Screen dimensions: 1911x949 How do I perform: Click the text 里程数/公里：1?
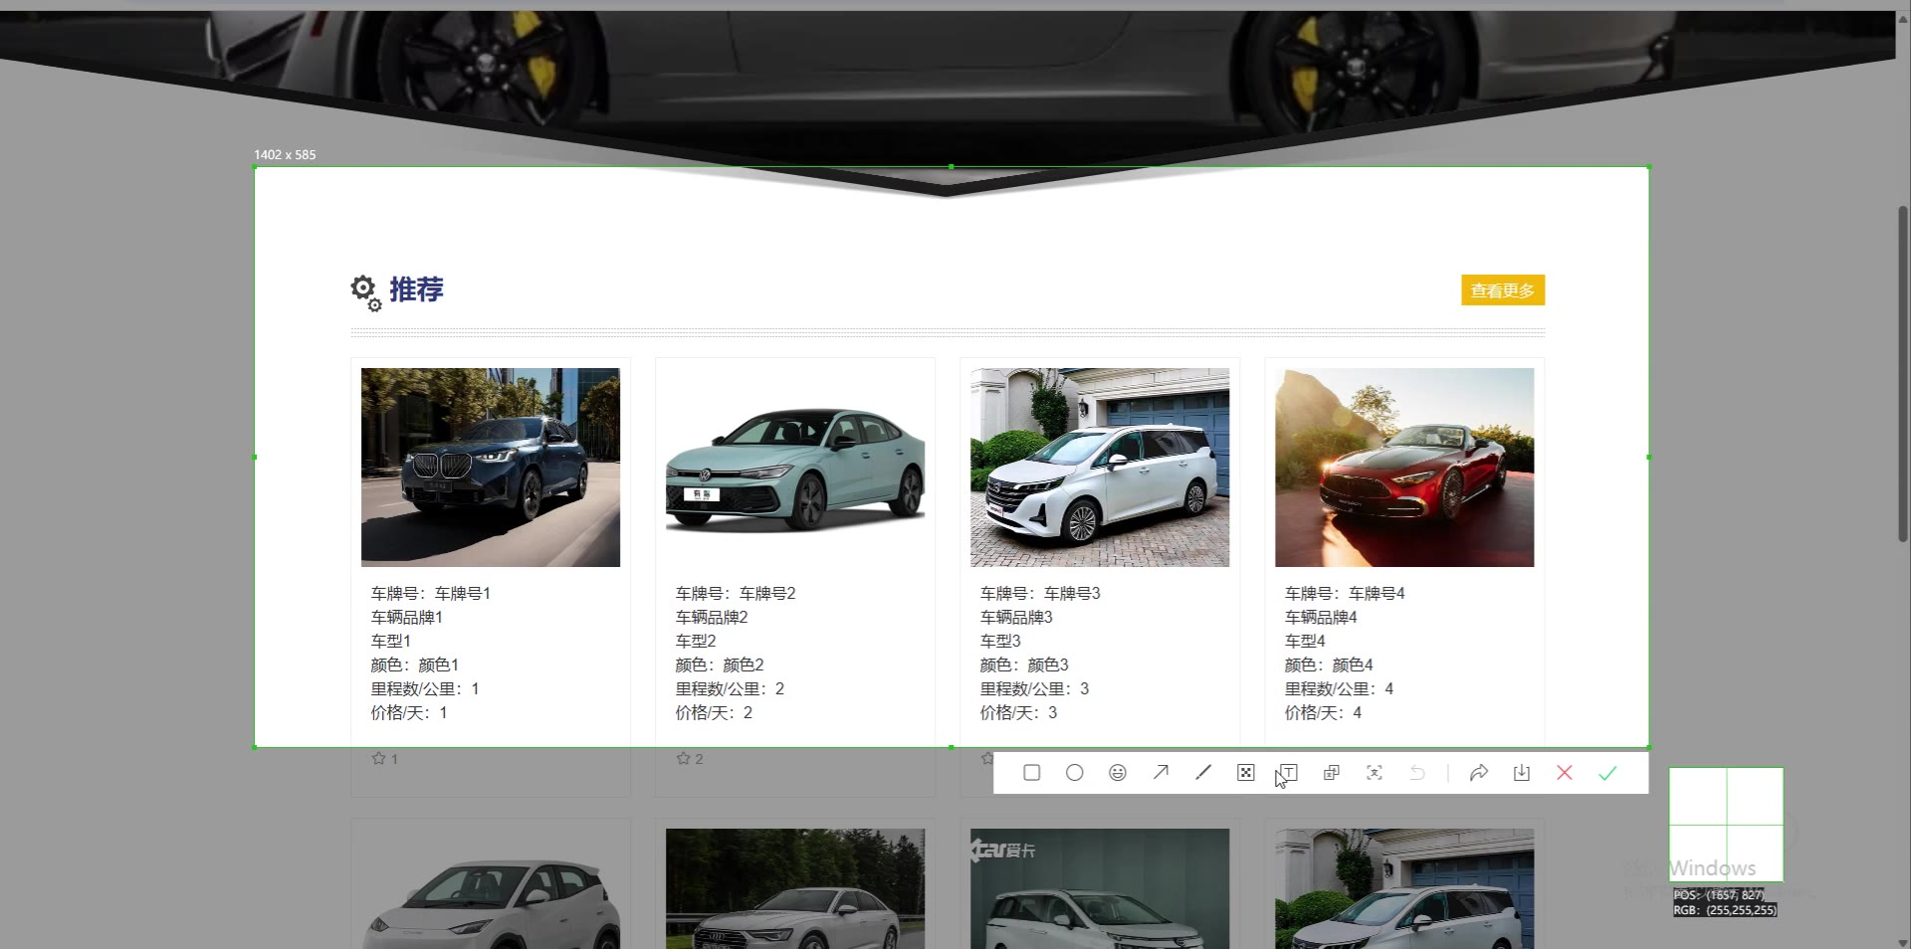[x=425, y=688]
